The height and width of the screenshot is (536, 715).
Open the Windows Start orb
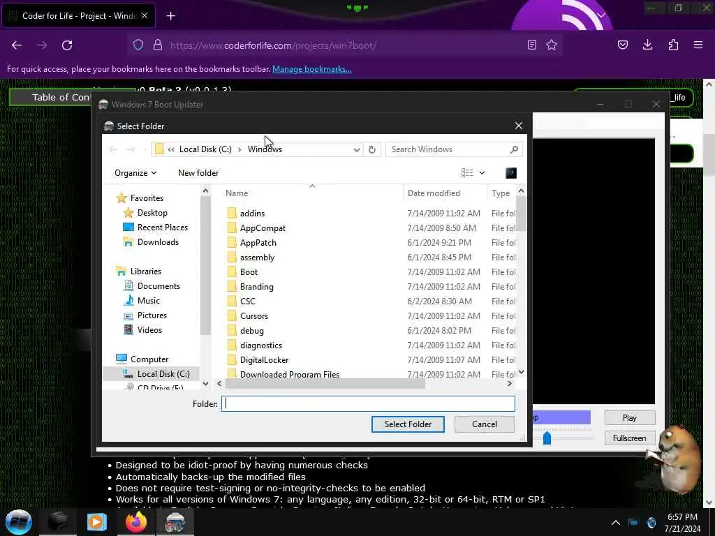coord(18,522)
